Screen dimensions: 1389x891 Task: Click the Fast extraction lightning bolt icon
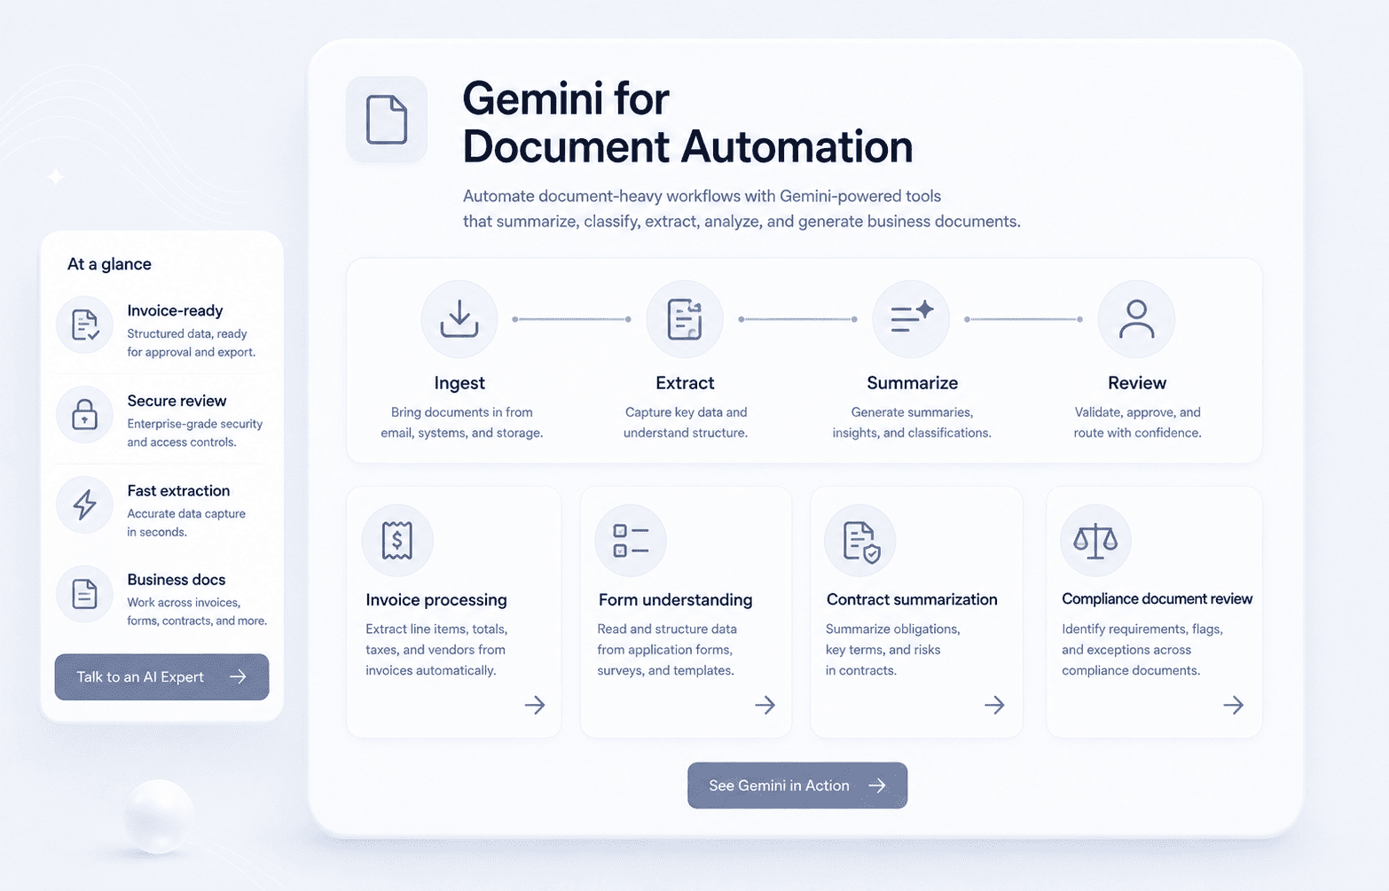point(85,504)
